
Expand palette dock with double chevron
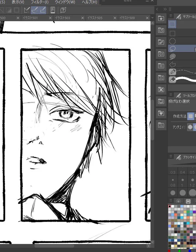pyautogui.click(x=165, y=9)
